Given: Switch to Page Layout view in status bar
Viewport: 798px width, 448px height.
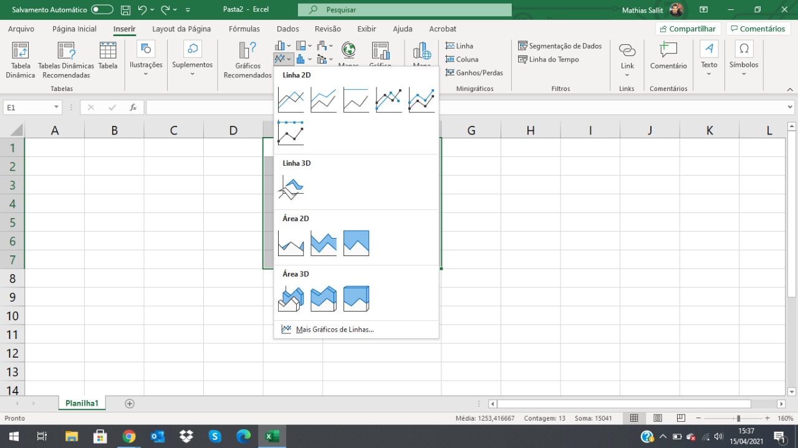Looking at the screenshot, I should [x=658, y=419].
